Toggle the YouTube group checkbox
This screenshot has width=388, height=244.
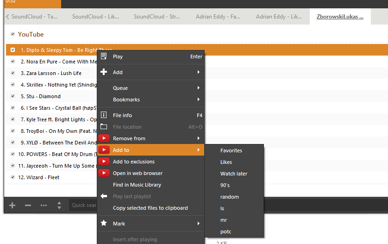pos(13,34)
